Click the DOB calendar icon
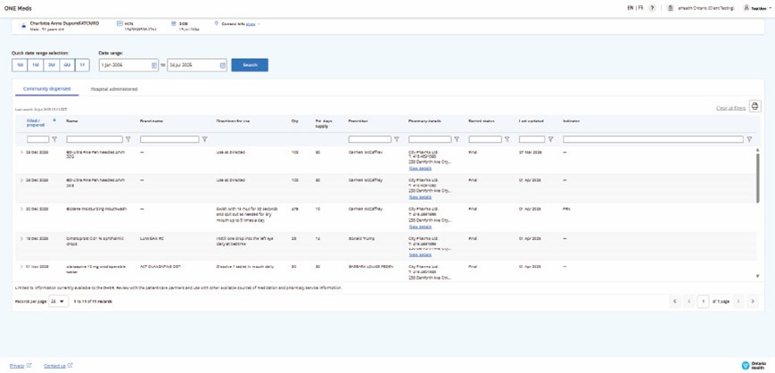Screen dimensions: 775x373 tap(174, 23)
